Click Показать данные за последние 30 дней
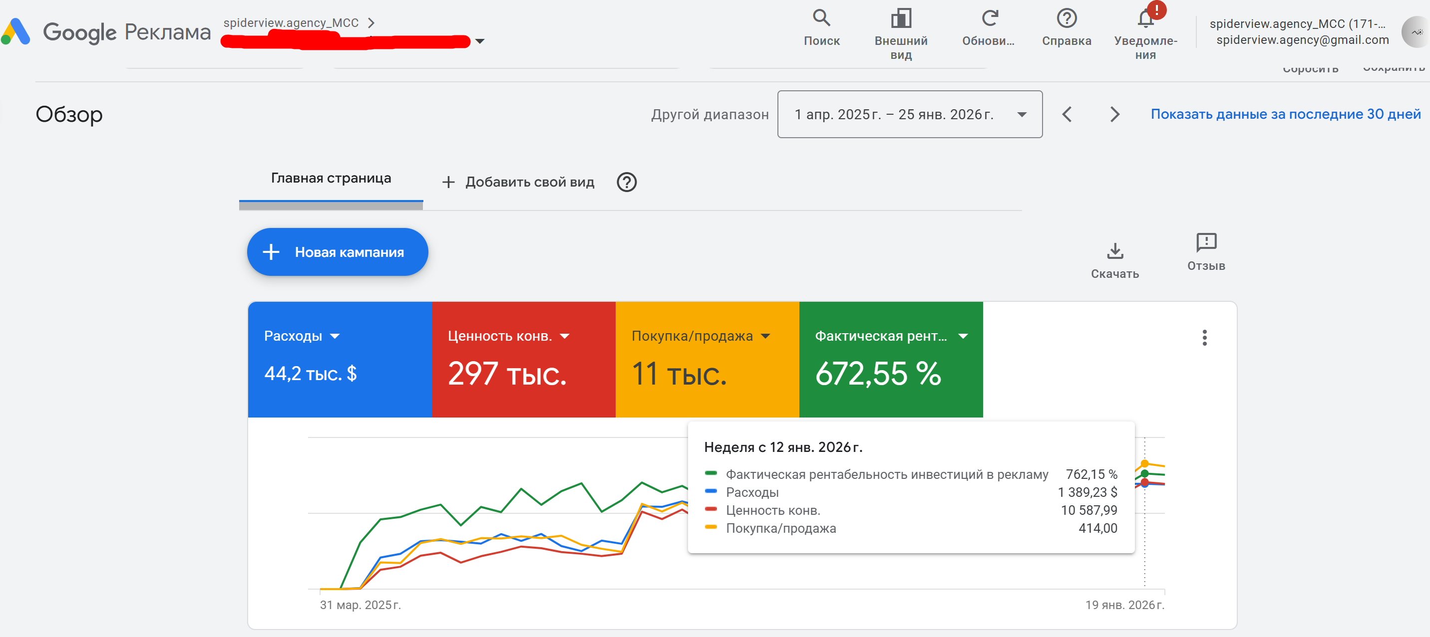This screenshot has height=637, width=1430. point(1285,114)
